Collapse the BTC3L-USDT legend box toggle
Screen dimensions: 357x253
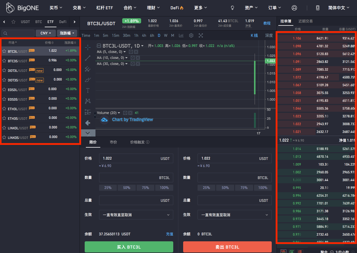[x=99, y=46]
